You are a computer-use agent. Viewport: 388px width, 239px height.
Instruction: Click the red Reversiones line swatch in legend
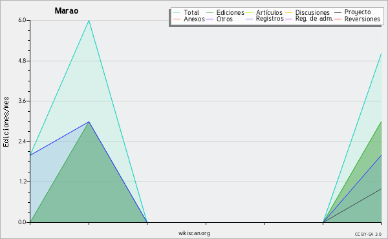[x=338, y=19]
